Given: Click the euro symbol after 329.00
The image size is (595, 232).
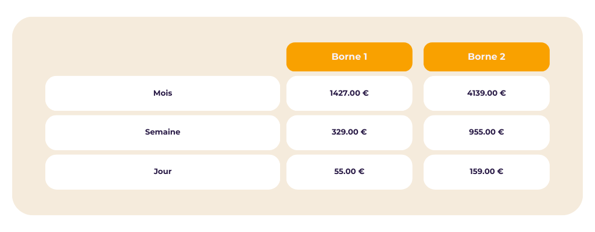Looking at the screenshot, I should coord(364,132).
